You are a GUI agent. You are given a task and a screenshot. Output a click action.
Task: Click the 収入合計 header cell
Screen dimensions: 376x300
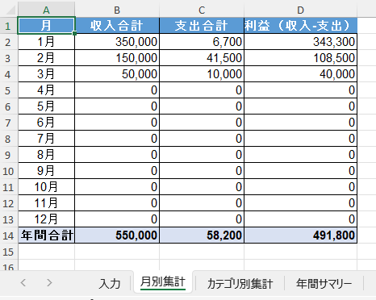117,26
